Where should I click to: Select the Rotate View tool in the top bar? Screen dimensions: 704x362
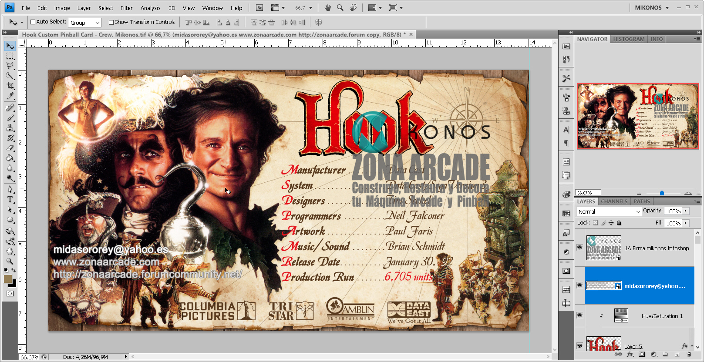click(x=353, y=8)
